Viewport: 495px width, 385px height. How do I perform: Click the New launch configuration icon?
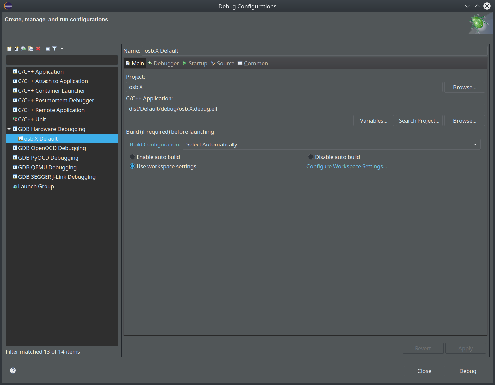coord(9,48)
